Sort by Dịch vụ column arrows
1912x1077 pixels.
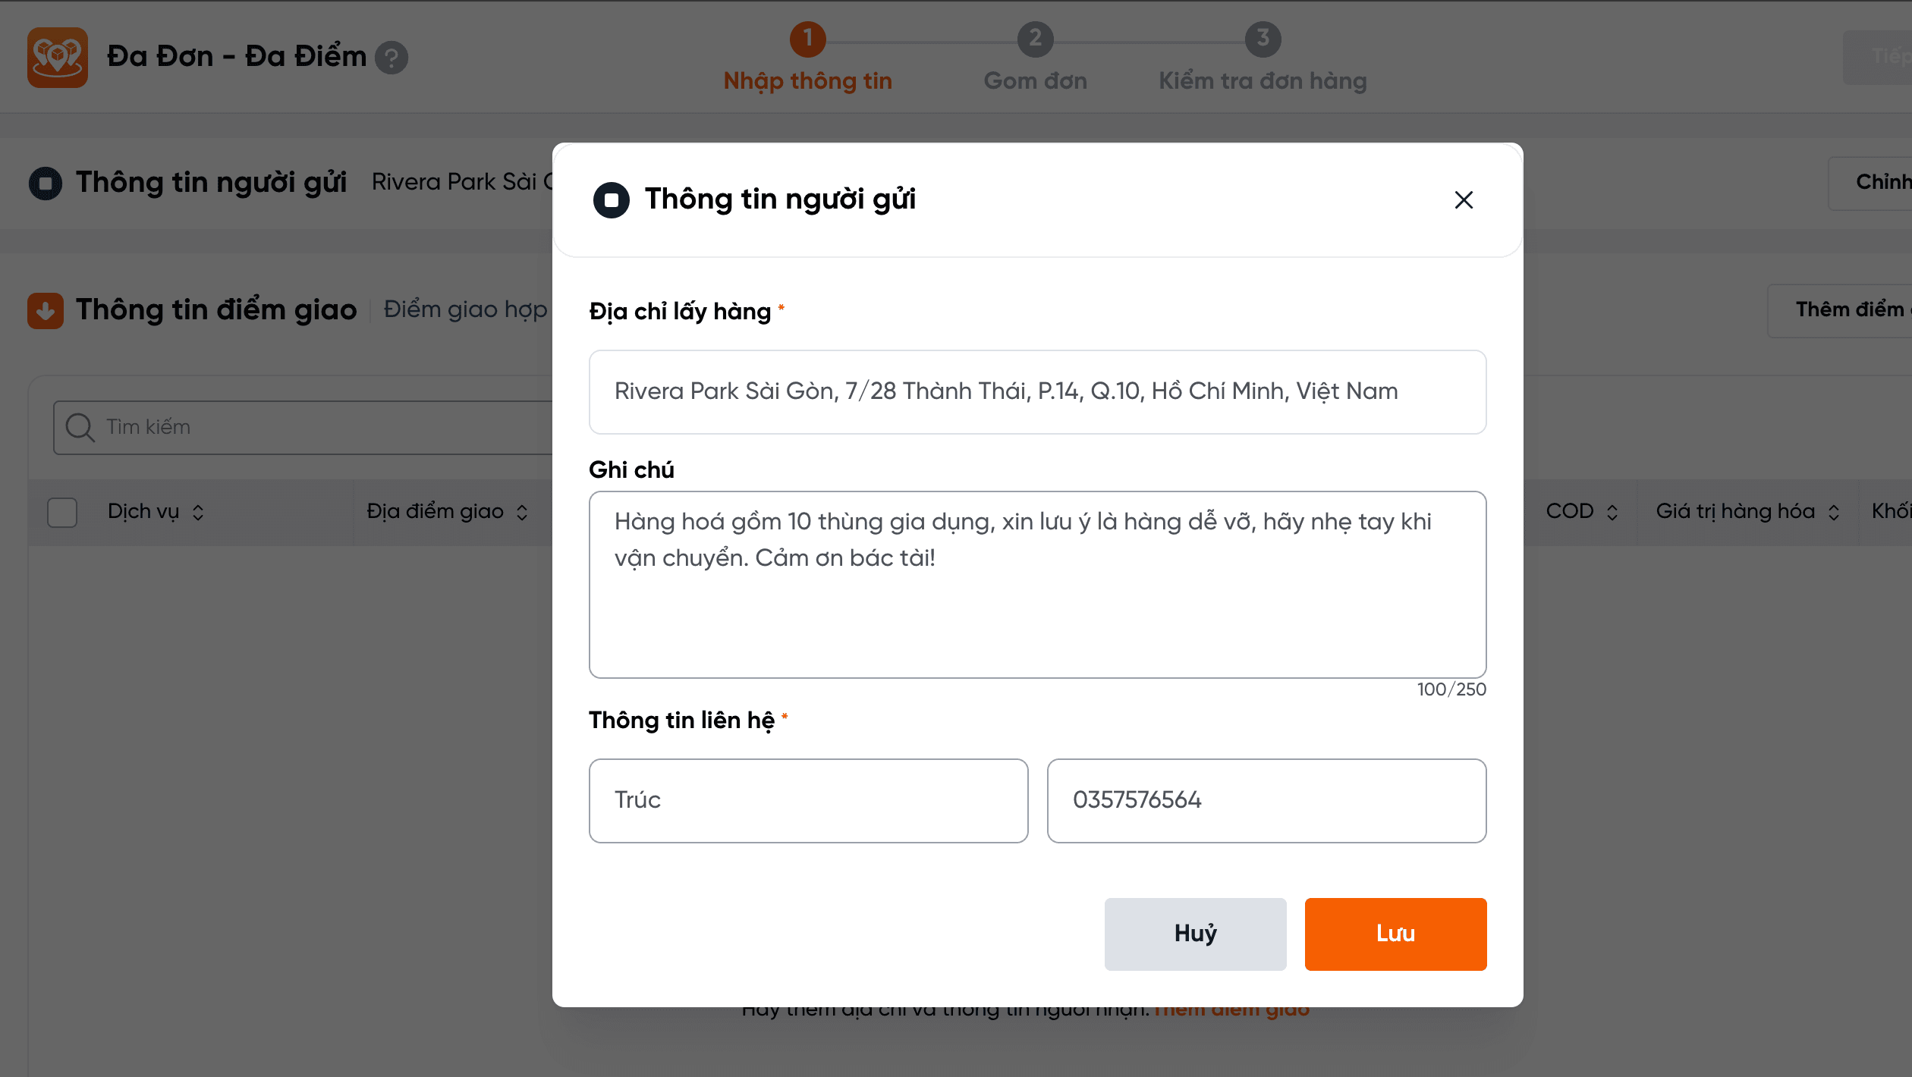[198, 513]
